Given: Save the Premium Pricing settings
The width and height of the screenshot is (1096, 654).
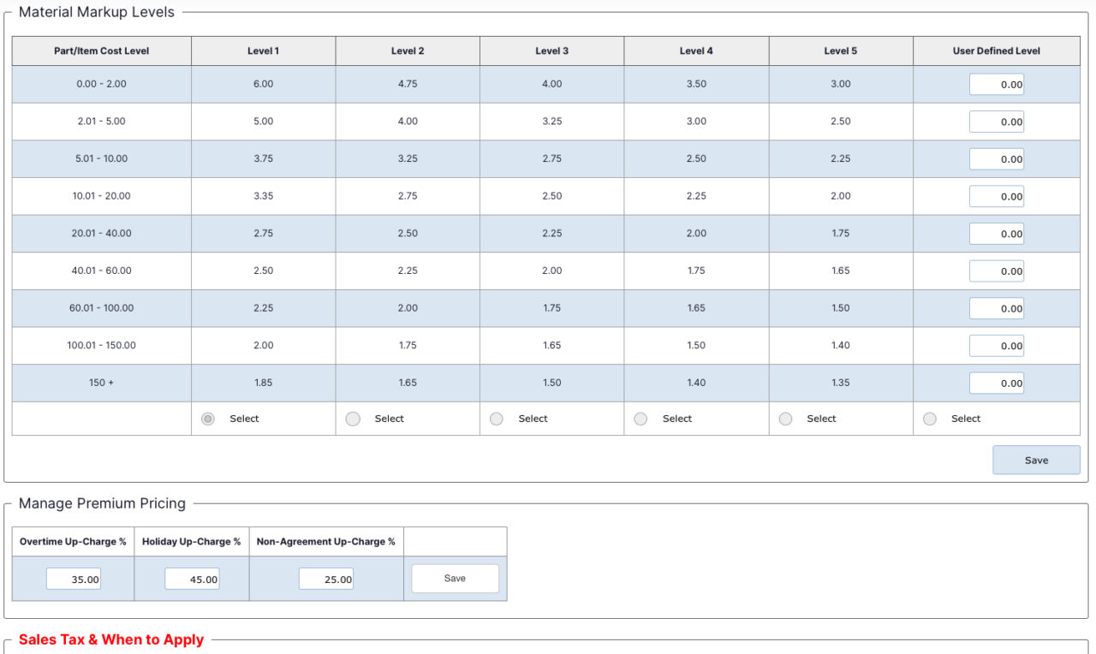Looking at the screenshot, I should [x=455, y=579].
